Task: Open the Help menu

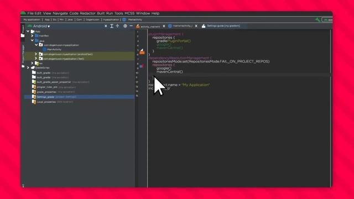Action: (155, 13)
